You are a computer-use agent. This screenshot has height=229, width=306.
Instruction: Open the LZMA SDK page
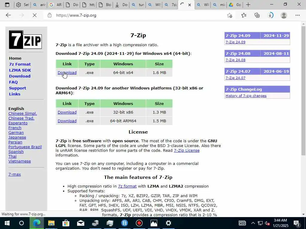click(20, 70)
